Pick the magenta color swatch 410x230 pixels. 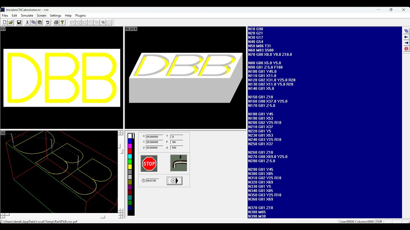130,146
